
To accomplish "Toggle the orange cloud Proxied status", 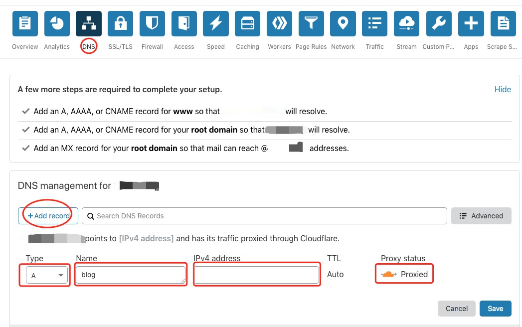I will (404, 274).
